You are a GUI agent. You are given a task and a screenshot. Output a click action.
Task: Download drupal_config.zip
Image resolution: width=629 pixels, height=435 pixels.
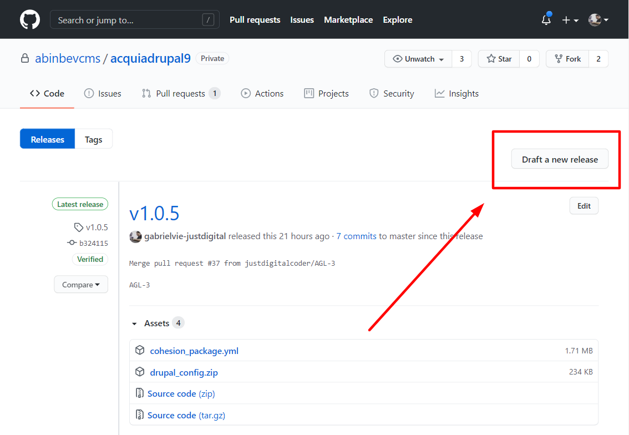click(x=184, y=372)
